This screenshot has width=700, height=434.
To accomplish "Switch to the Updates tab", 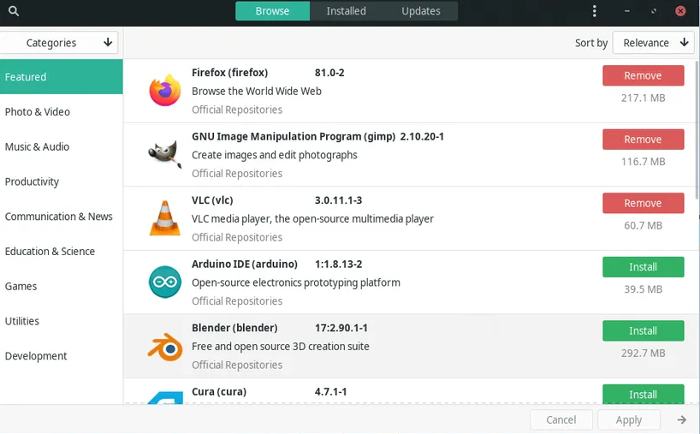I will 420,11.
